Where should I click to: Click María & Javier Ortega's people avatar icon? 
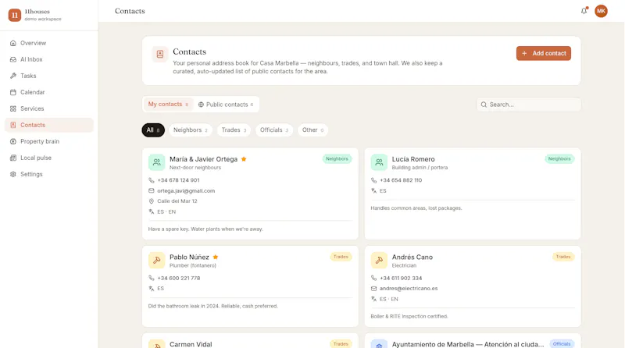point(157,162)
